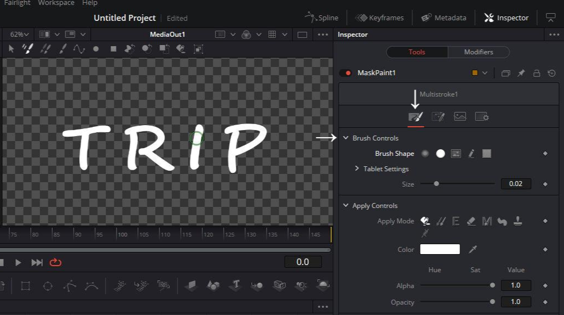Toggle loop playback button
The width and height of the screenshot is (564, 315).
[x=56, y=262]
